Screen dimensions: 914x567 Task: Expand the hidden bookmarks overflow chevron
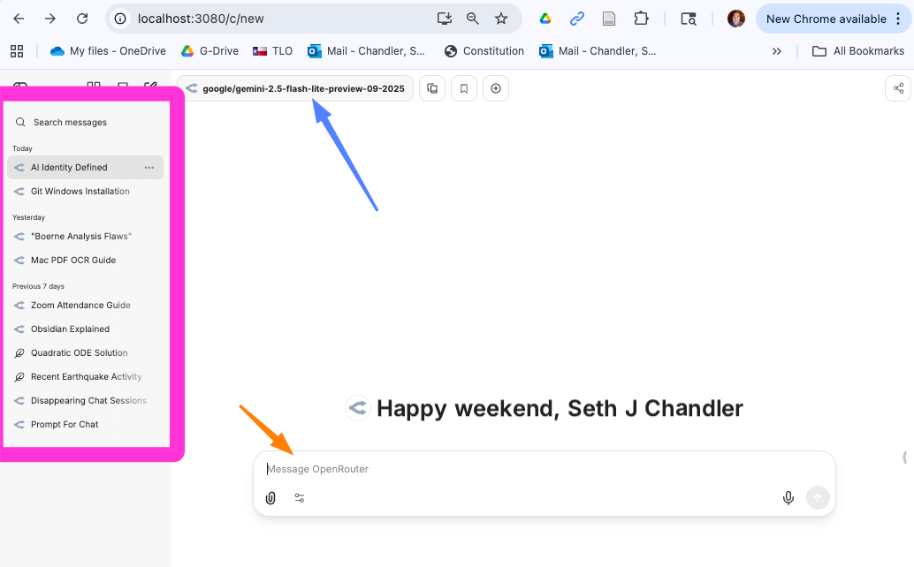click(x=777, y=51)
